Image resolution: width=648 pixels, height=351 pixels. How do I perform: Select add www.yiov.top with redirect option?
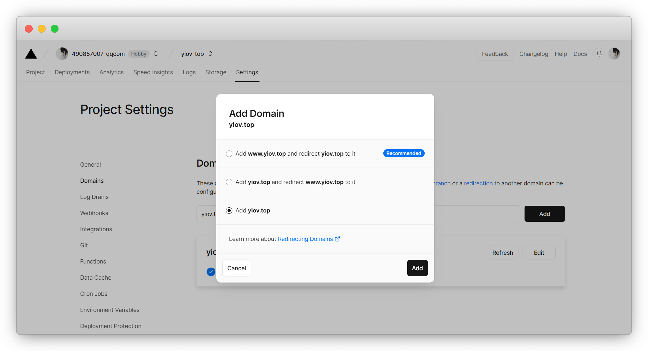[229, 154]
